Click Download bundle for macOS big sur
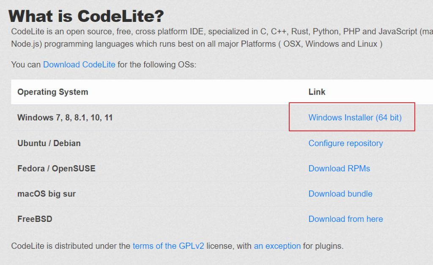 point(340,194)
